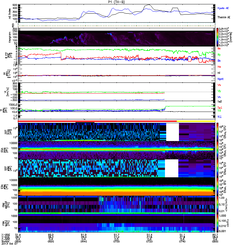
Task: Click the plot title P1 (TH-B)
Action: point(116,2)
